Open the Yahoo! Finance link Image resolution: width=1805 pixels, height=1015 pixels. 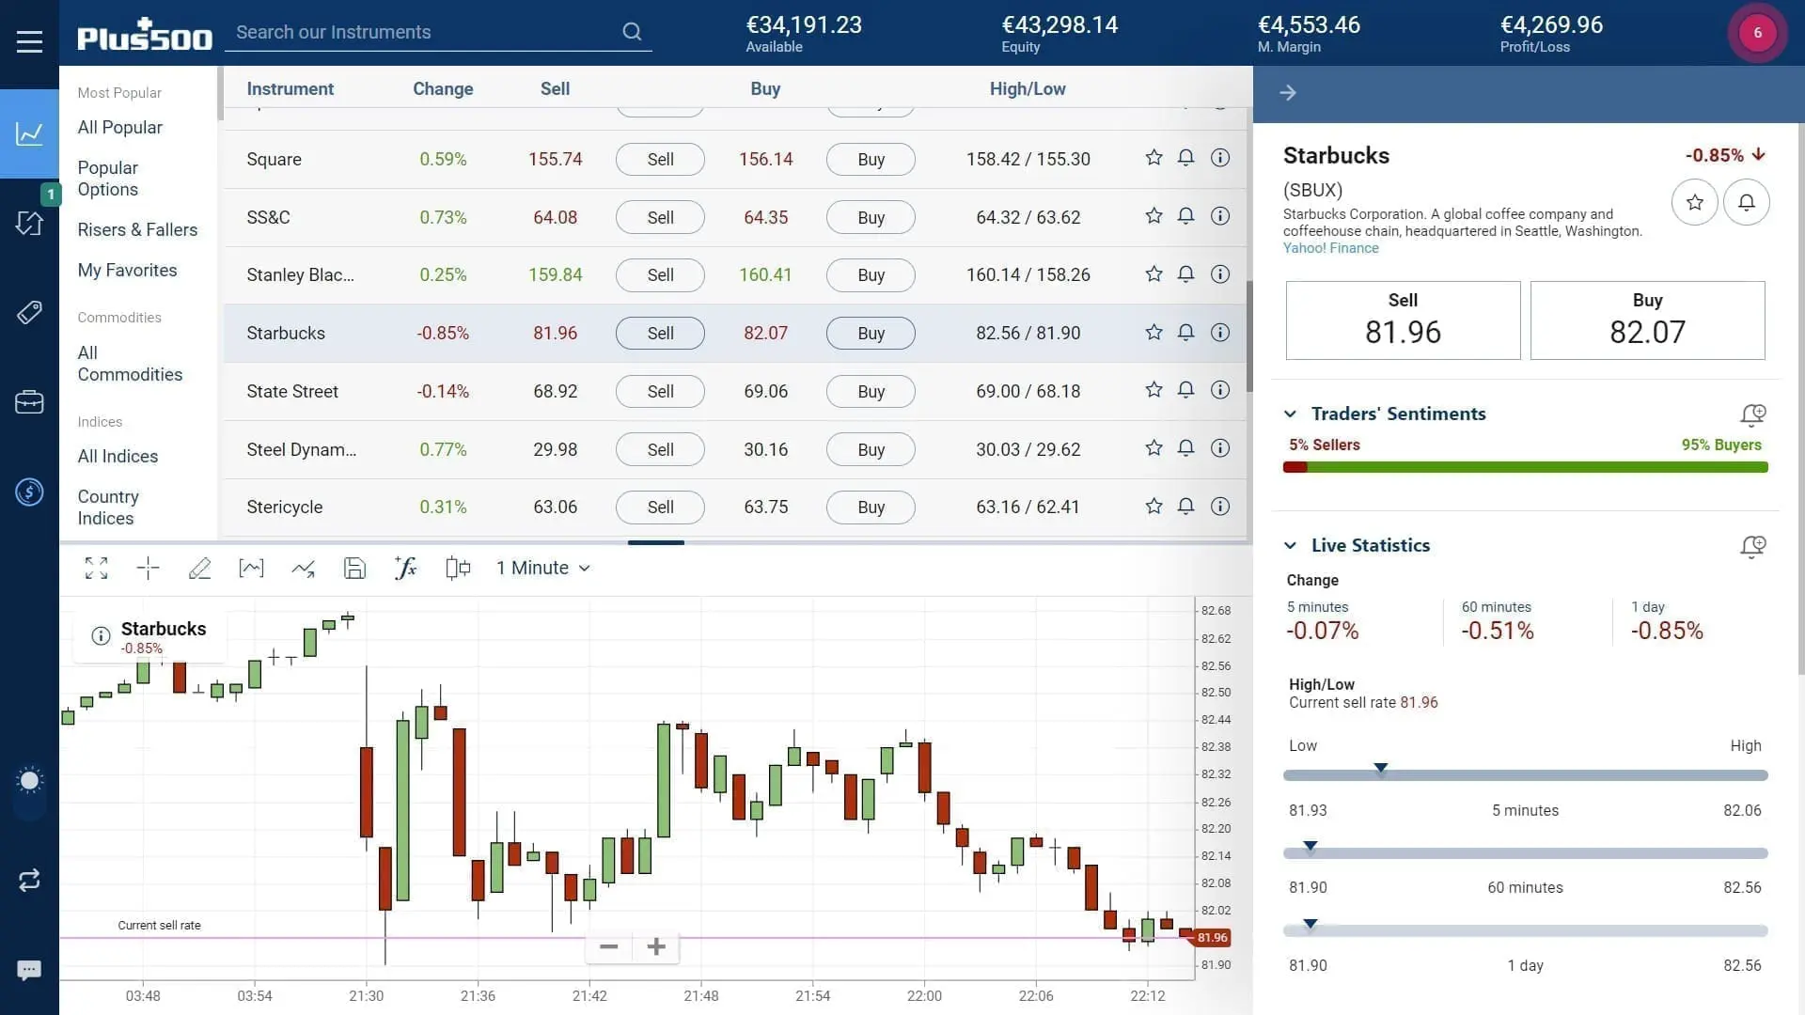point(1330,248)
